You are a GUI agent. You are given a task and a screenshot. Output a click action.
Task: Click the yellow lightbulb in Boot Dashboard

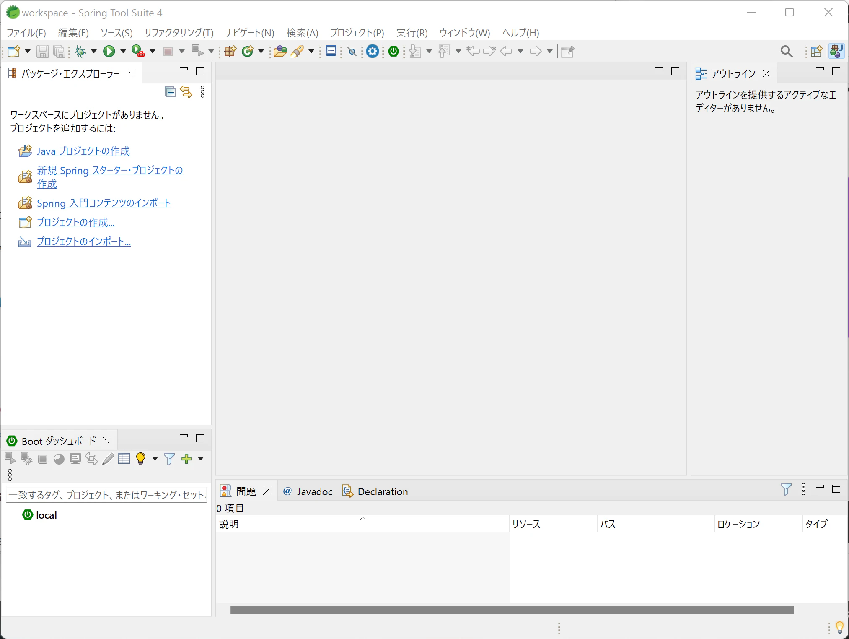pos(141,459)
